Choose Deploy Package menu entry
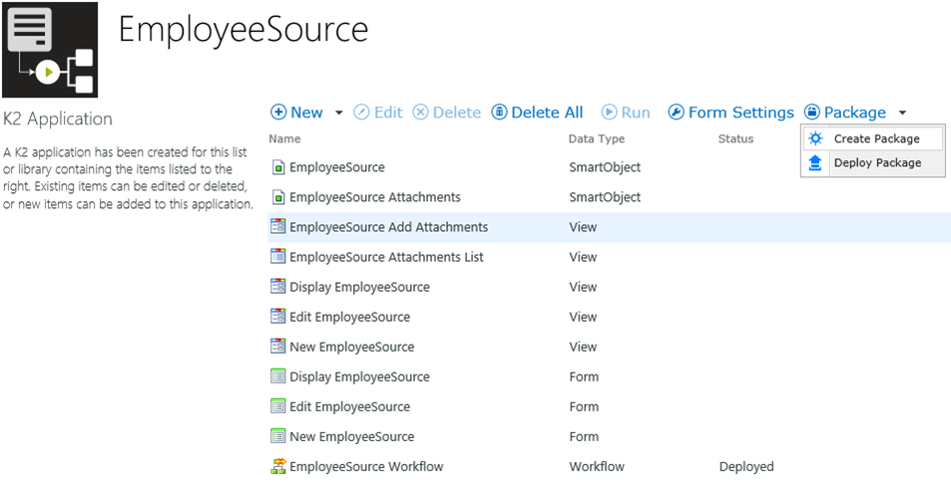 click(x=877, y=163)
